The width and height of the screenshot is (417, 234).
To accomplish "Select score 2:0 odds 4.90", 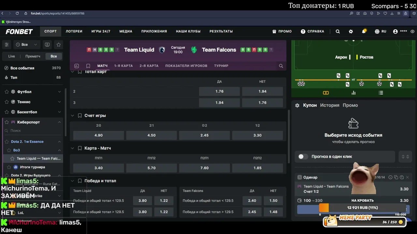I will (98, 135).
